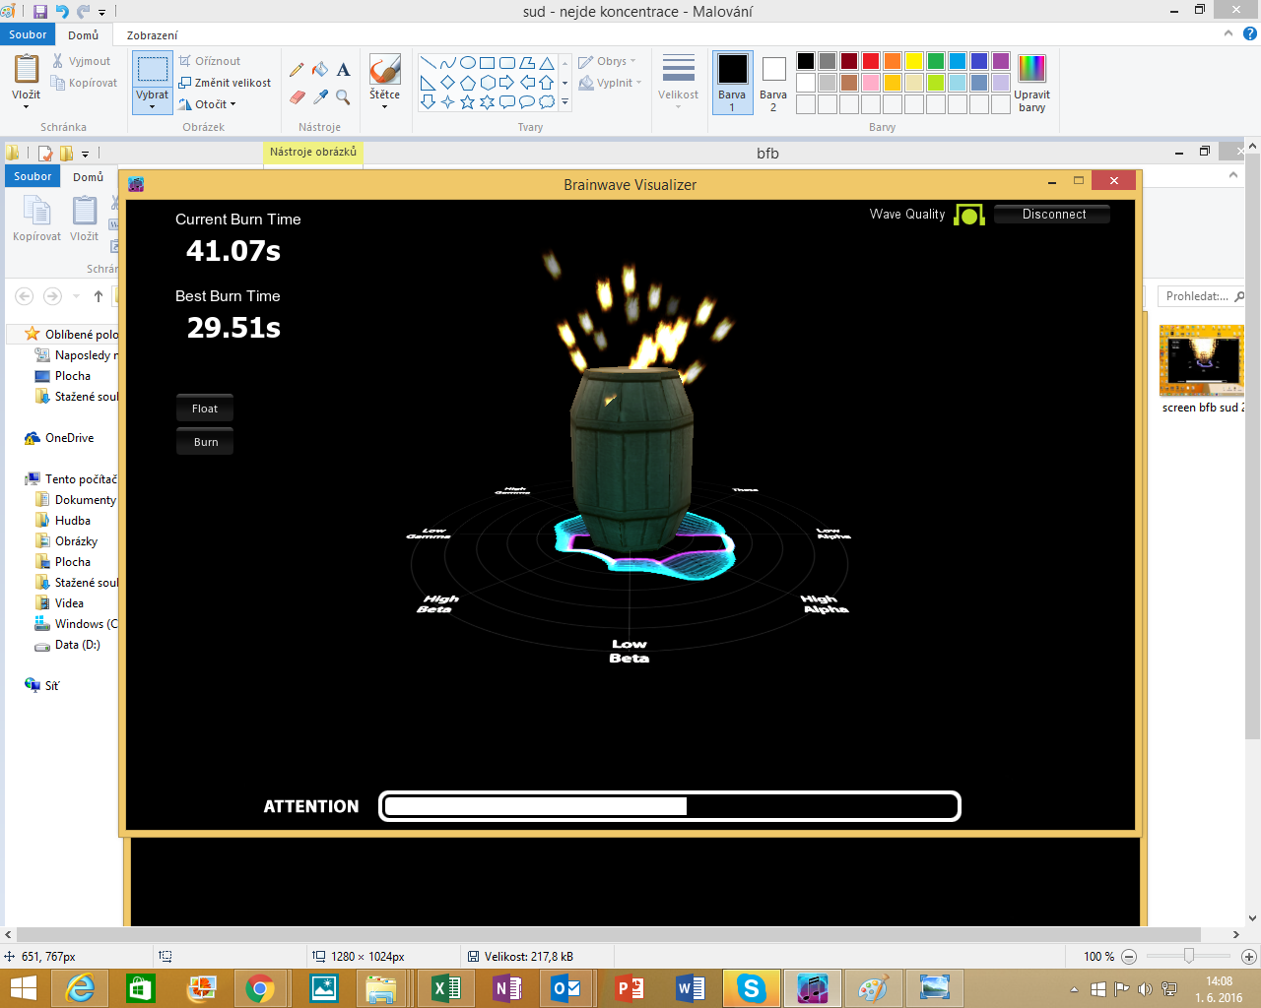Image resolution: width=1261 pixels, height=1008 pixels.
Task: Click the Paint help question mark icon
Action: point(1250,33)
